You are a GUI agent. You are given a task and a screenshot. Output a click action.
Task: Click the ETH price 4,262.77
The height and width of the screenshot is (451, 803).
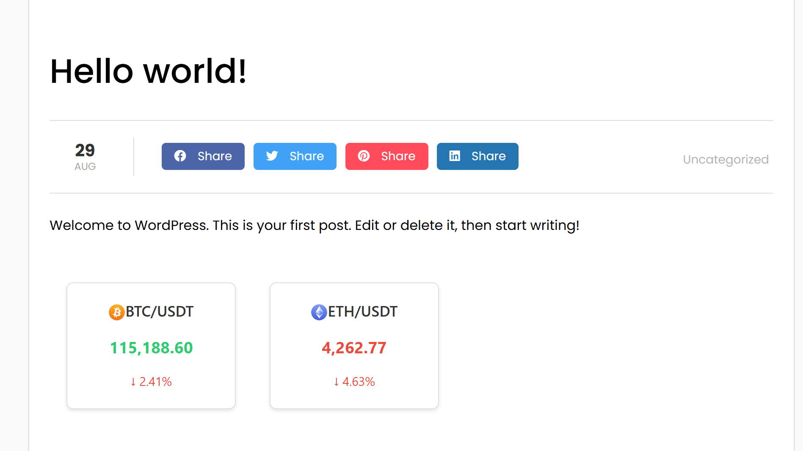(354, 348)
